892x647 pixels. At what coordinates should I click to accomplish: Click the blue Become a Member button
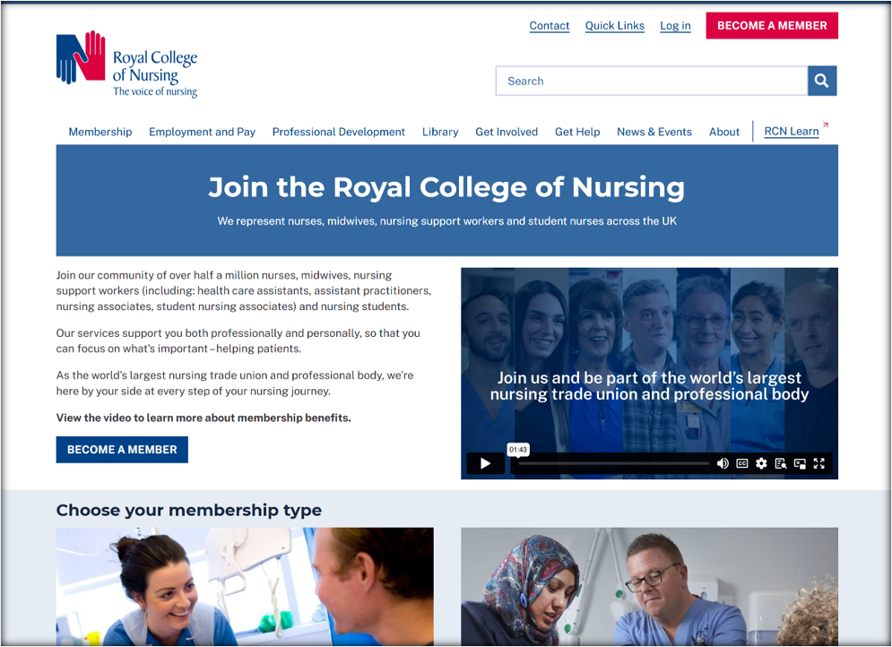[x=122, y=450]
